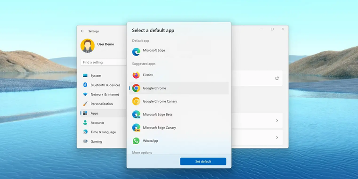Select Microsoft Edge current default app row
This screenshot has height=179, width=358.
coord(179,52)
